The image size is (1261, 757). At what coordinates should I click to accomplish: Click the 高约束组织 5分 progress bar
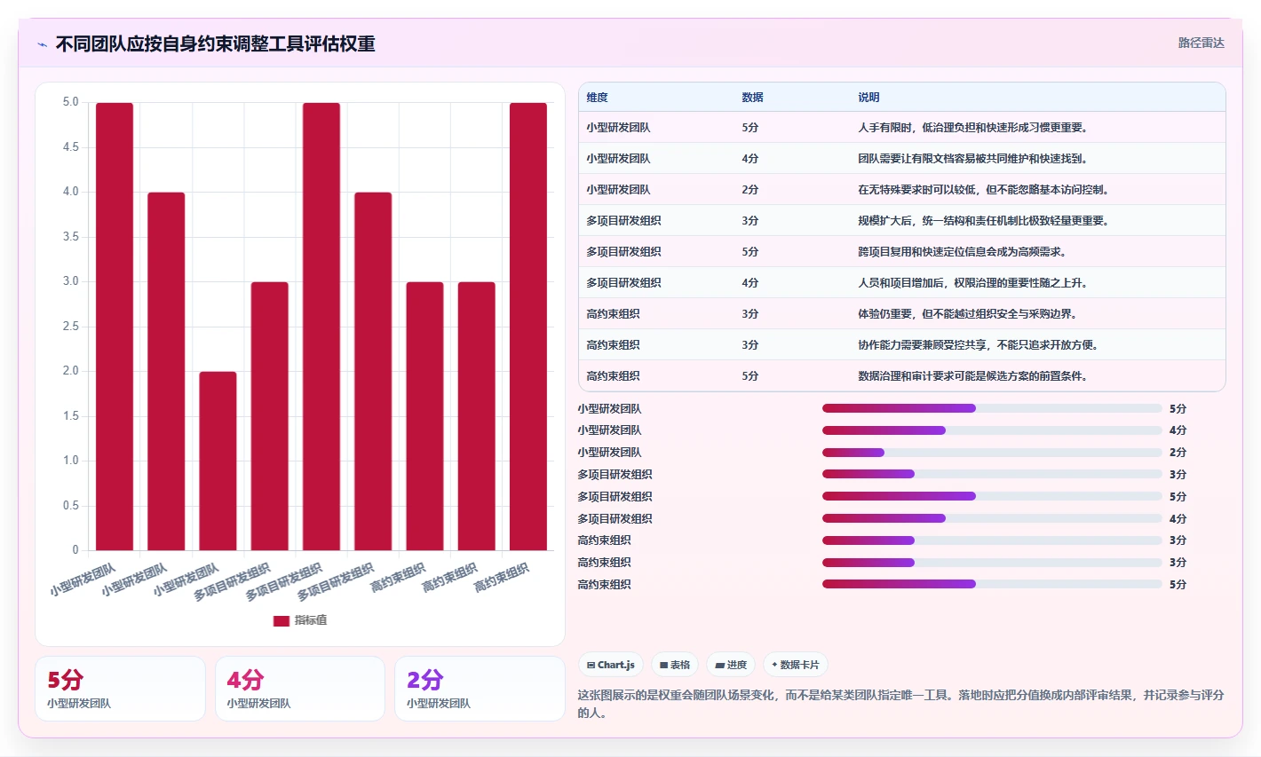point(992,584)
